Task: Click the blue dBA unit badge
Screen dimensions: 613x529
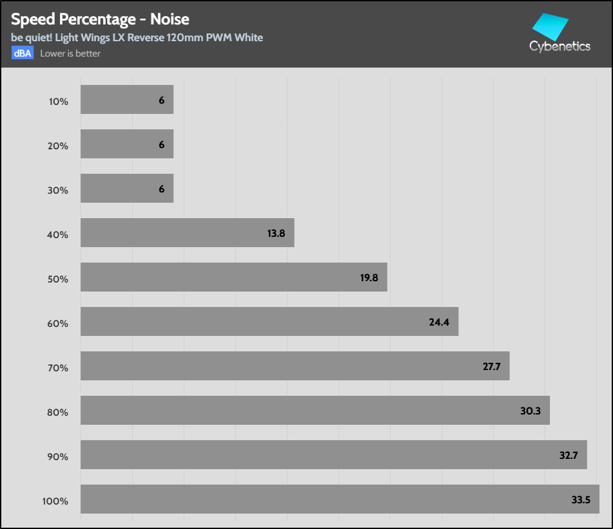Action: point(22,53)
